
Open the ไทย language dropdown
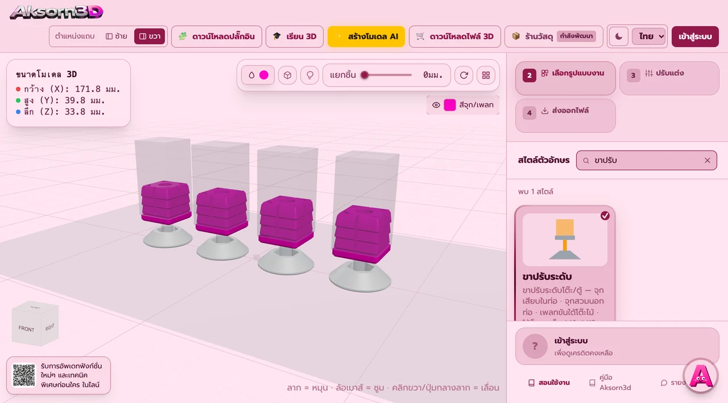(649, 36)
